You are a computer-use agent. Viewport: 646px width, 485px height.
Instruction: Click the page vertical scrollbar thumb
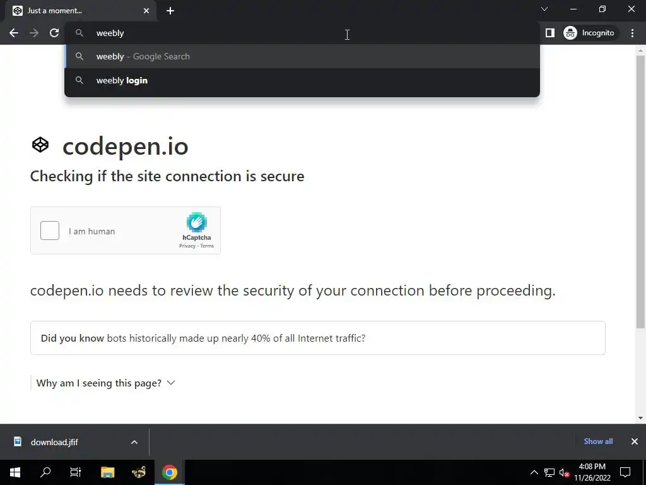pos(640,192)
